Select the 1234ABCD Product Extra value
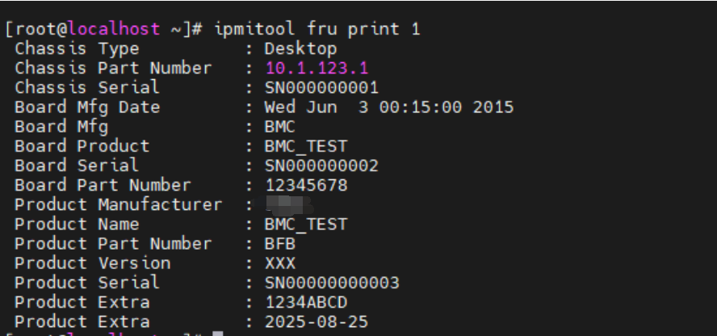Viewport: 717px width, 336px height. (306, 302)
